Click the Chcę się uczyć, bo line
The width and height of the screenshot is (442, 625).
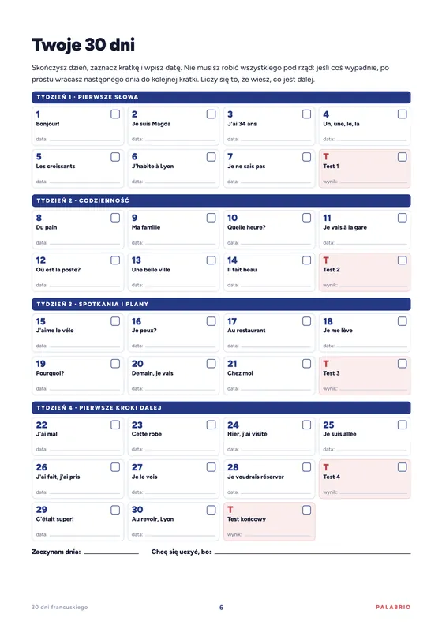point(313,553)
